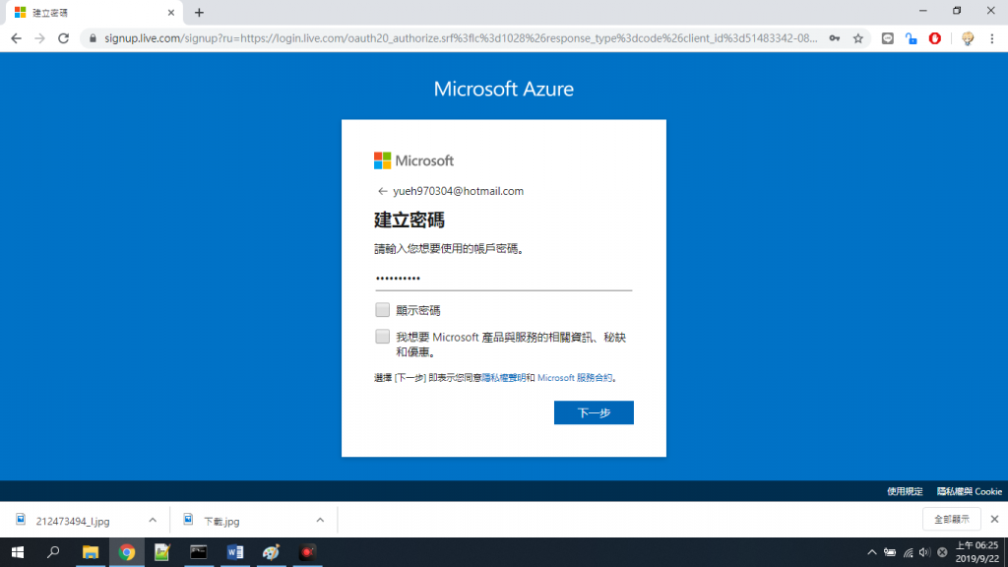
Task: Open the Paint app from the taskbar
Action: 271,552
